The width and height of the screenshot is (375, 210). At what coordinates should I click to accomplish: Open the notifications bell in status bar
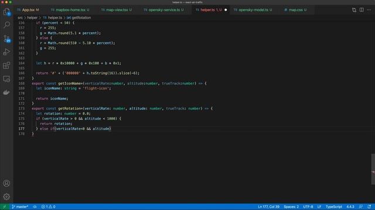point(369,206)
